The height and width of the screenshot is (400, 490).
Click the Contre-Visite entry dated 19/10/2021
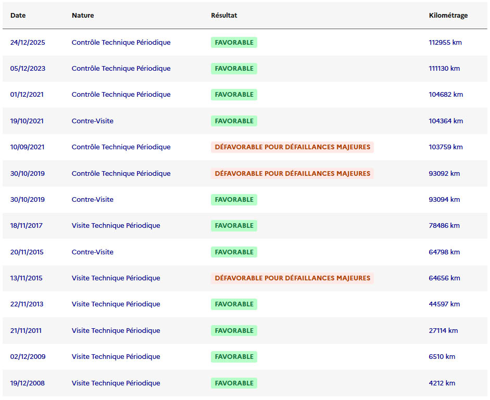[92, 121]
